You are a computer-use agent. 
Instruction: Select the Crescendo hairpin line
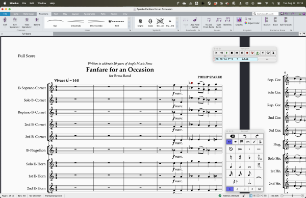75,22
